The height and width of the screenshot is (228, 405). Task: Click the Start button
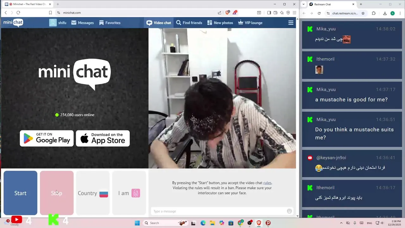click(x=20, y=193)
